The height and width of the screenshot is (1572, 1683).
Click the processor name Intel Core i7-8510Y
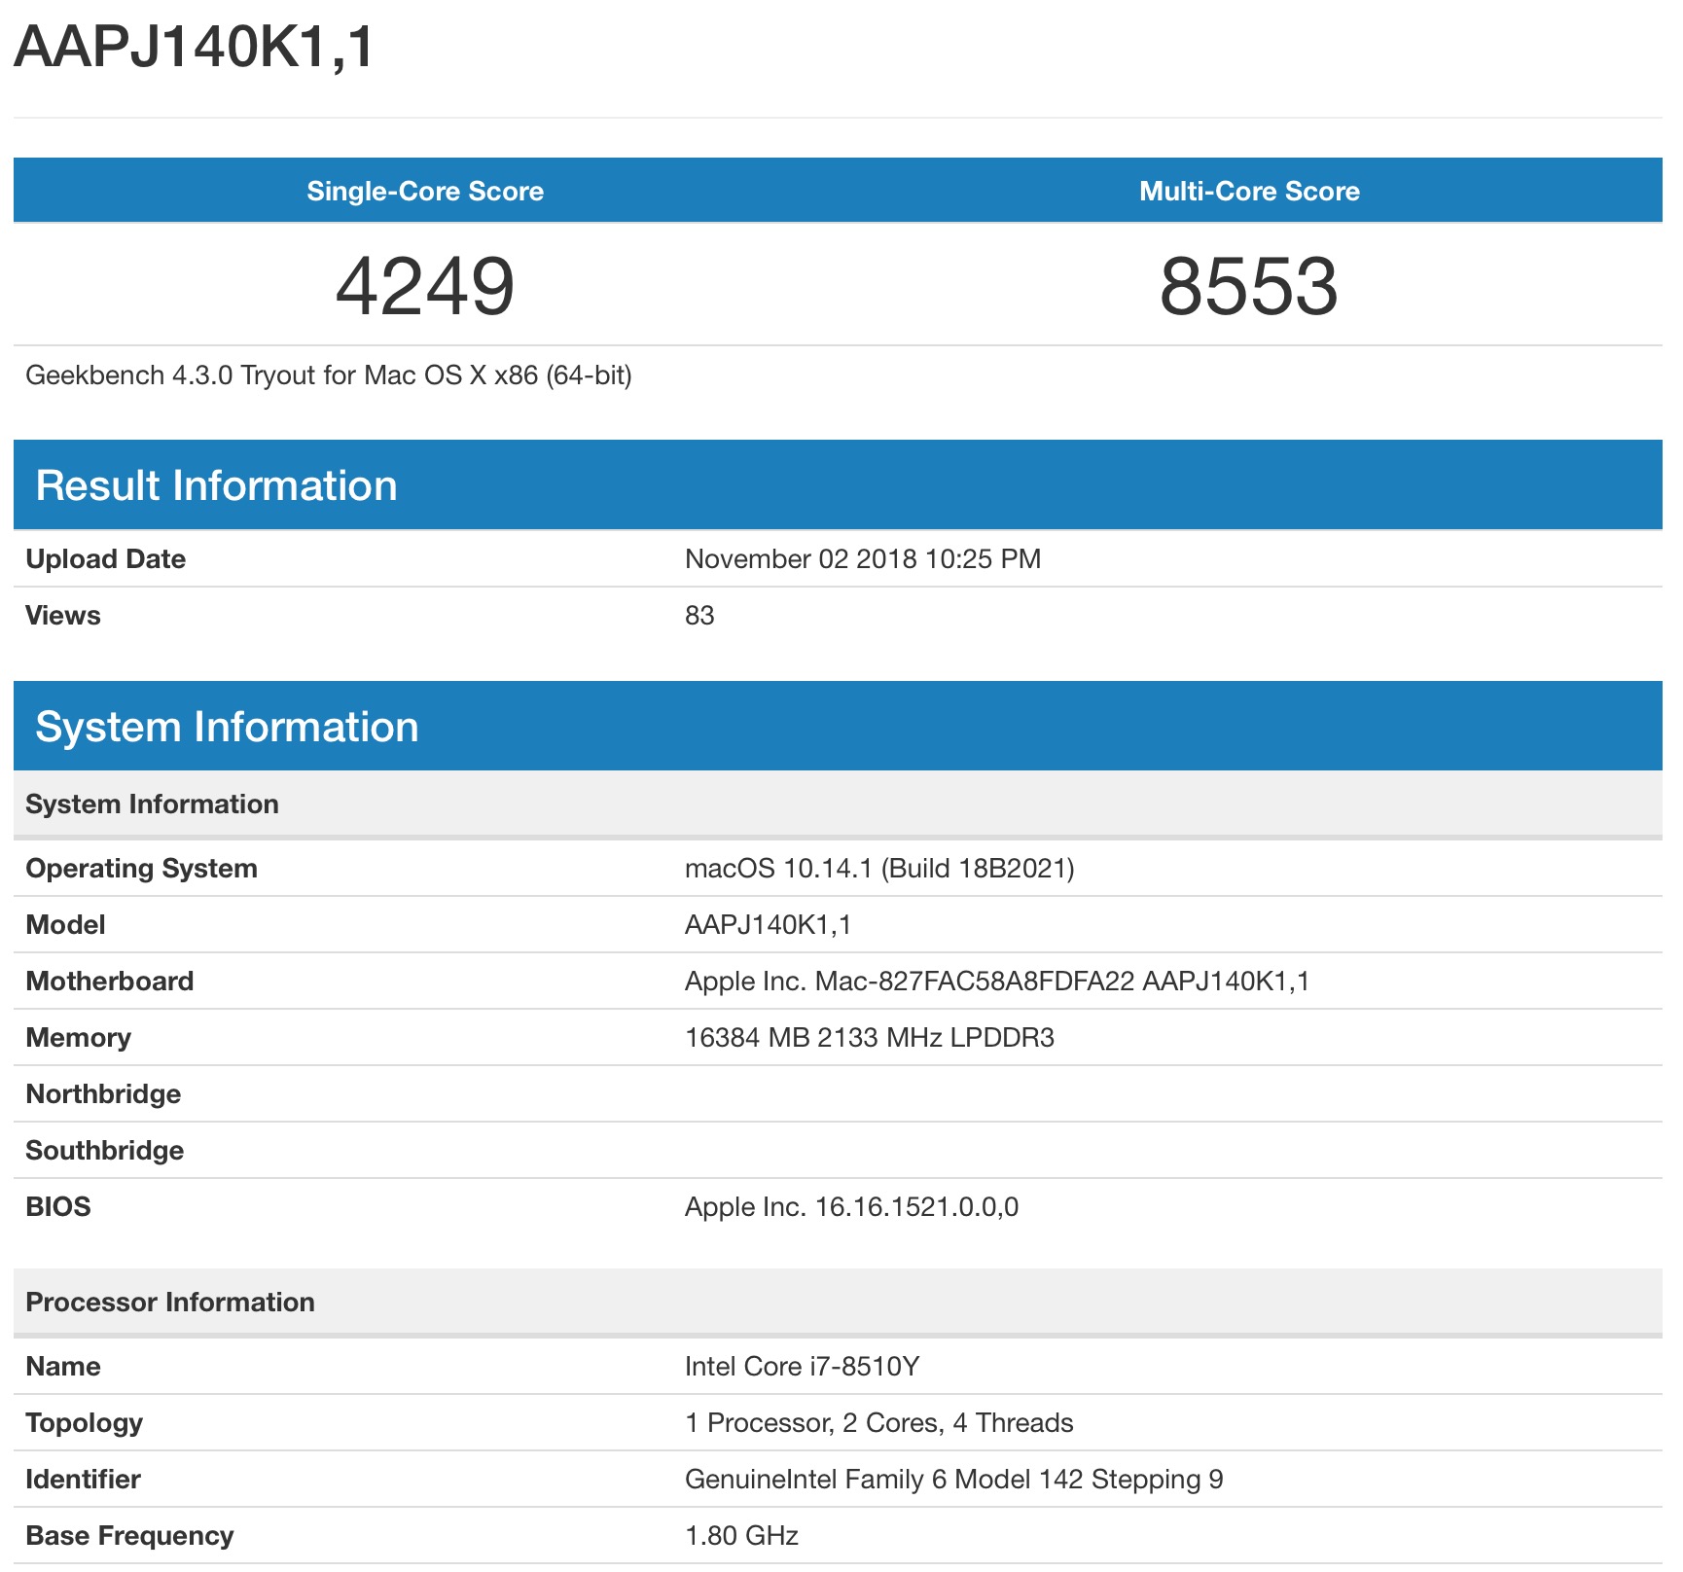(802, 1367)
